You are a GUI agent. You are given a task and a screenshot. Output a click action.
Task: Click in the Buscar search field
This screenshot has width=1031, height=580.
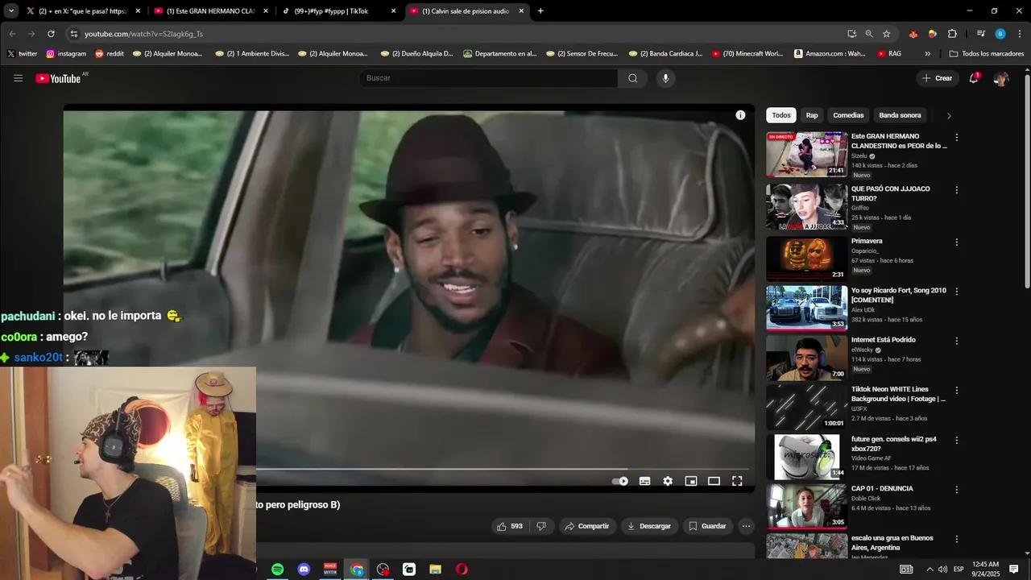pyautogui.click(x=488, y=78)
